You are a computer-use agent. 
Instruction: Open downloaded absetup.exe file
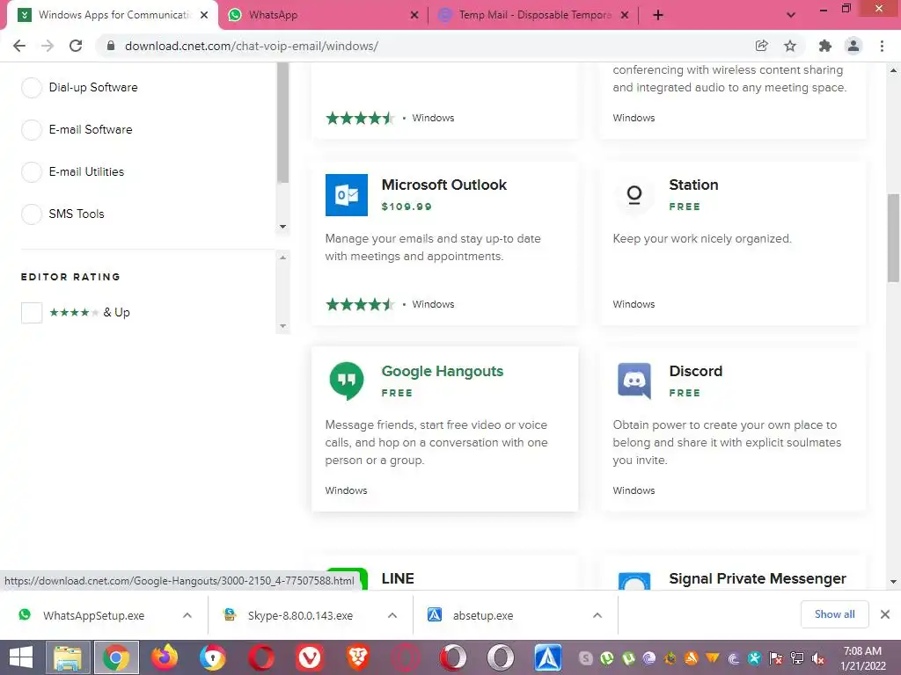coord(483,615)
